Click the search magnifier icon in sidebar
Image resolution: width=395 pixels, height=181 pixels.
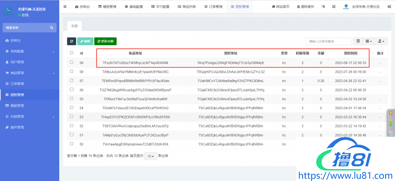click(52, 28)
